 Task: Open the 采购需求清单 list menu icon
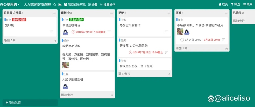coord(54,13)
